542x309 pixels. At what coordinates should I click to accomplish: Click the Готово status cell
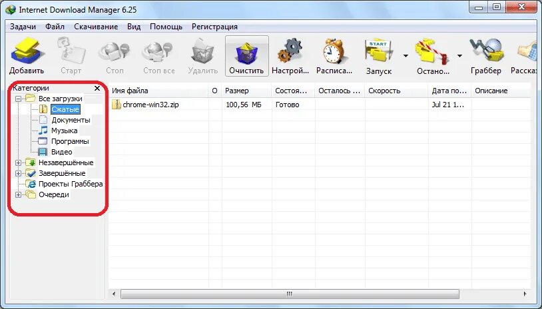click(x=287, y=105)
